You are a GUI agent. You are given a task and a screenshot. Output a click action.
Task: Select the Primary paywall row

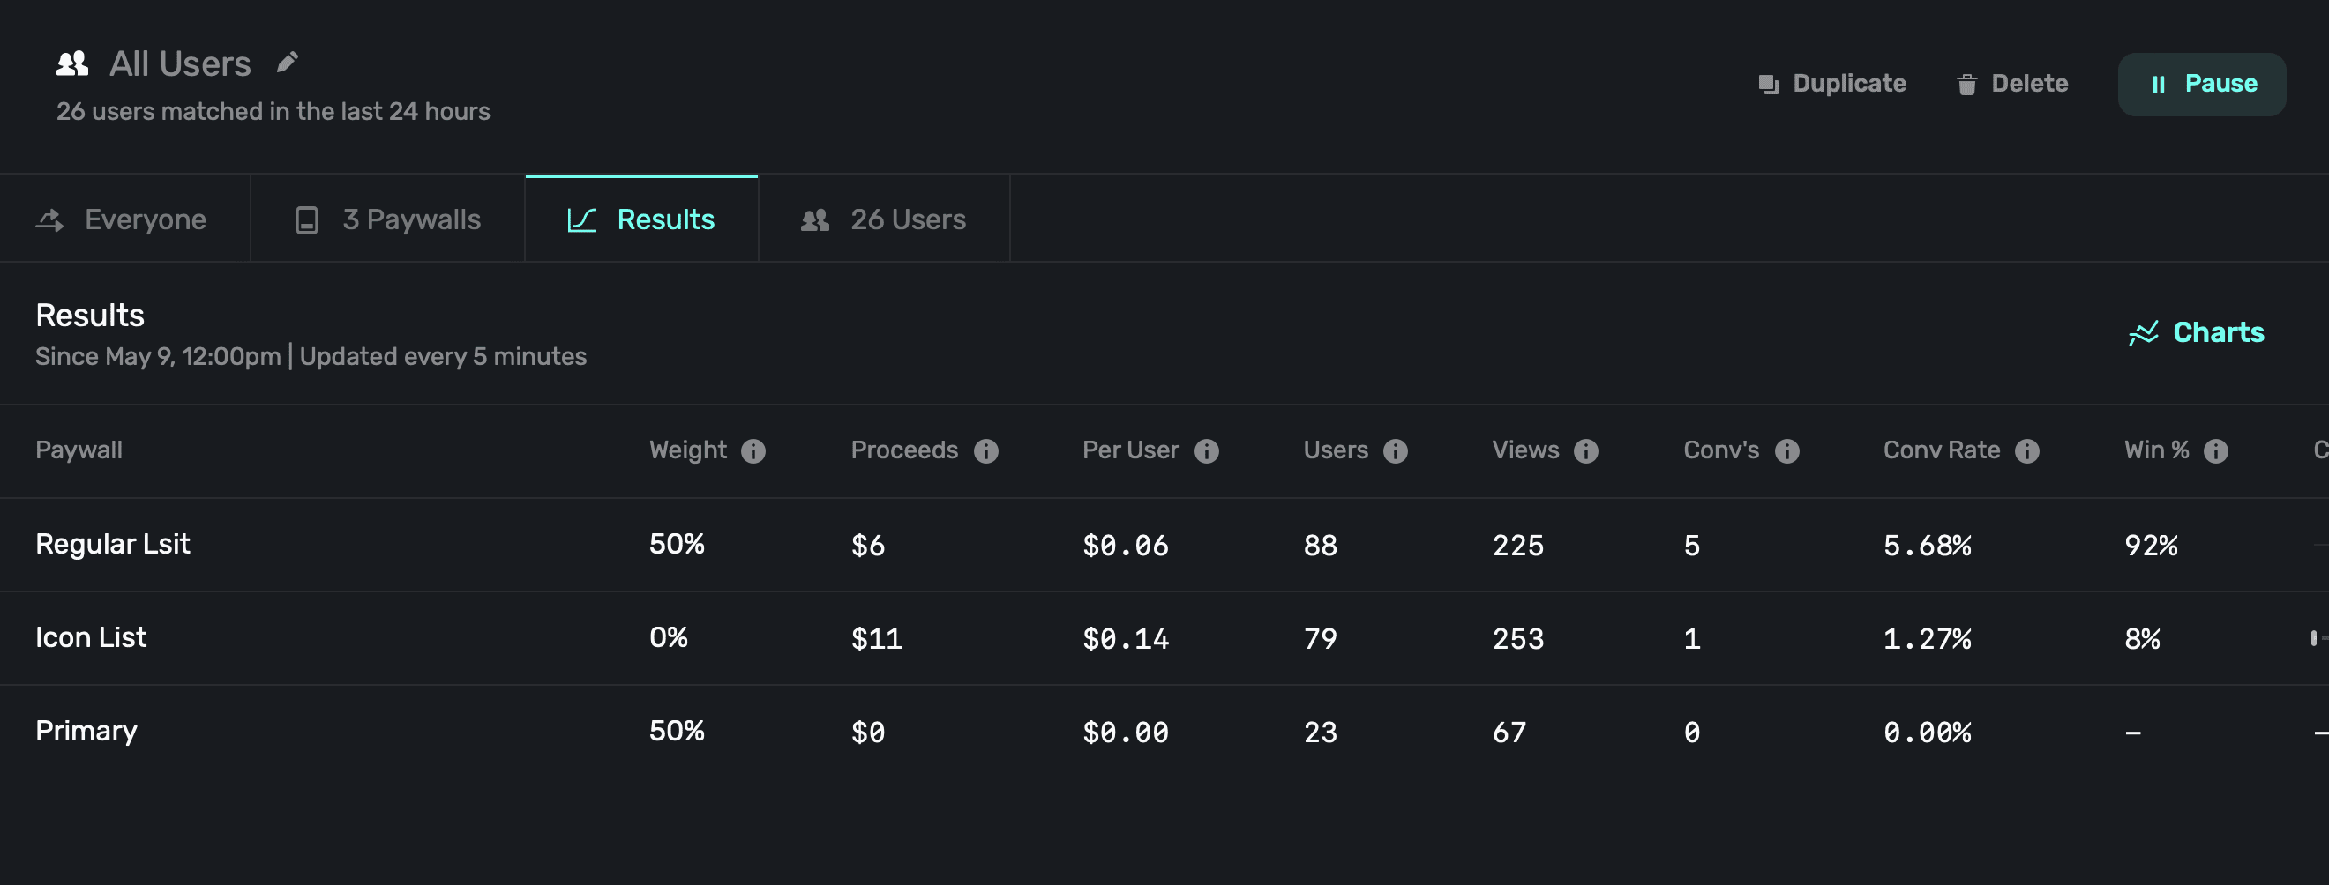86,731
